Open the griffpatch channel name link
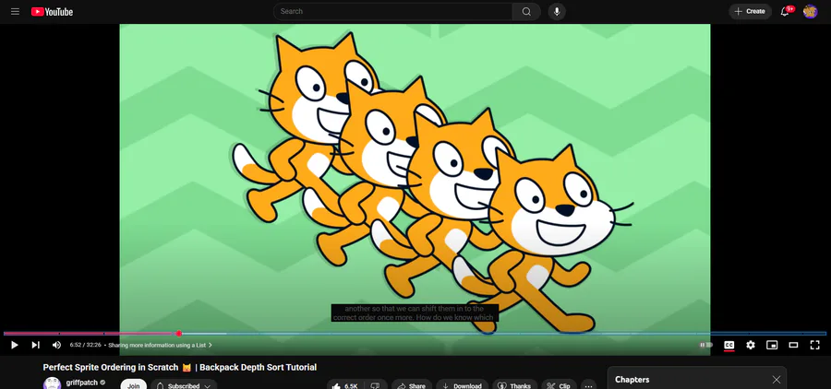This screenshot has height=389, width=831. coord(81,383)
